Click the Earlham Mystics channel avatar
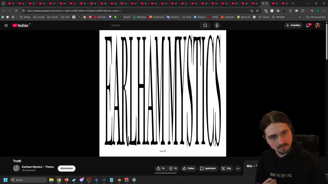The image size is (328, 184). [x=16, y=168]
